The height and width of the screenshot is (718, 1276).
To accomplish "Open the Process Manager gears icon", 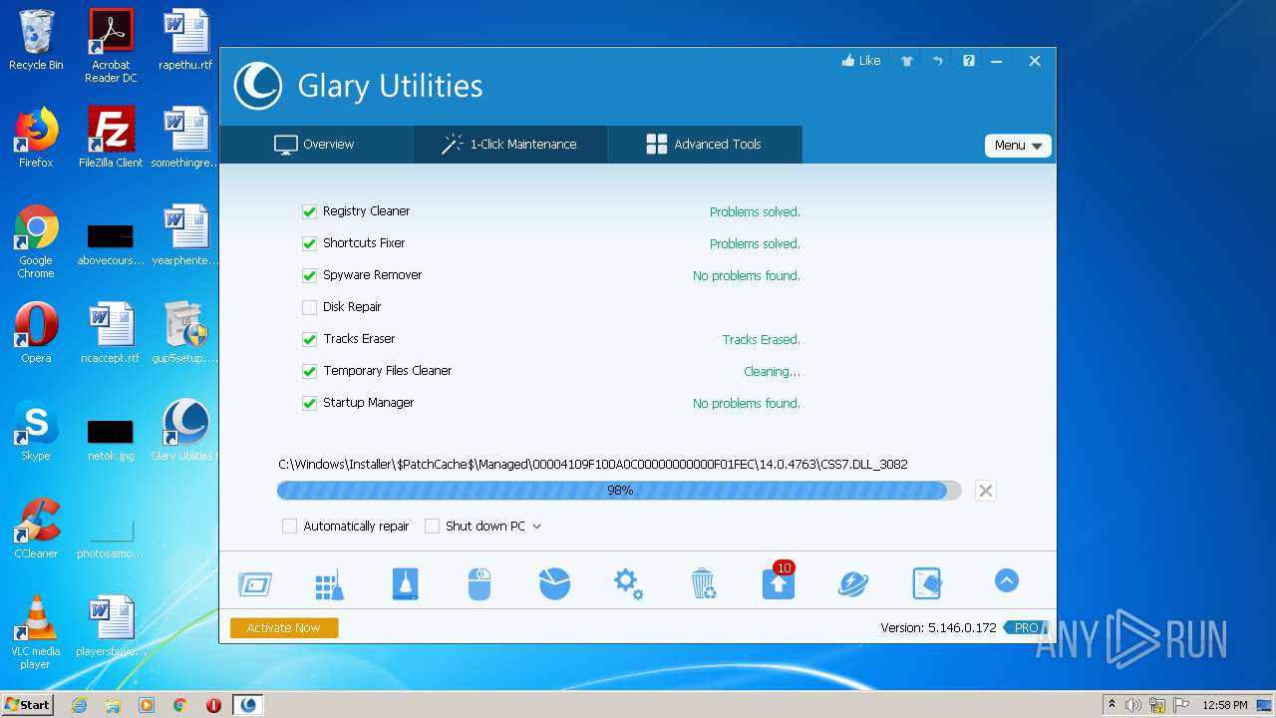I will coord(628,583).
